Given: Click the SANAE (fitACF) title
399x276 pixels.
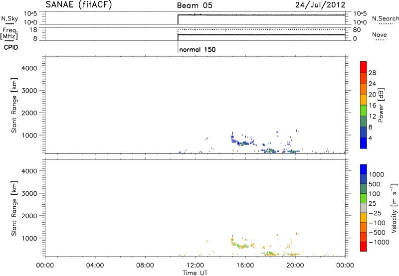Looking at the screenshot, I should [79, 4].
